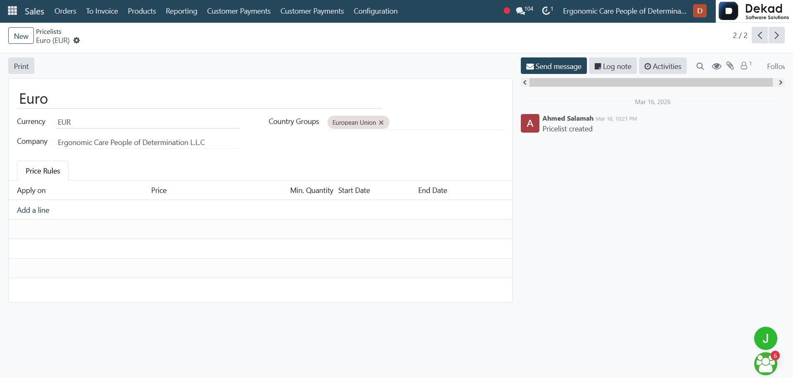Click Send message in chatter
793x378 pixels.
pos(553,66)
